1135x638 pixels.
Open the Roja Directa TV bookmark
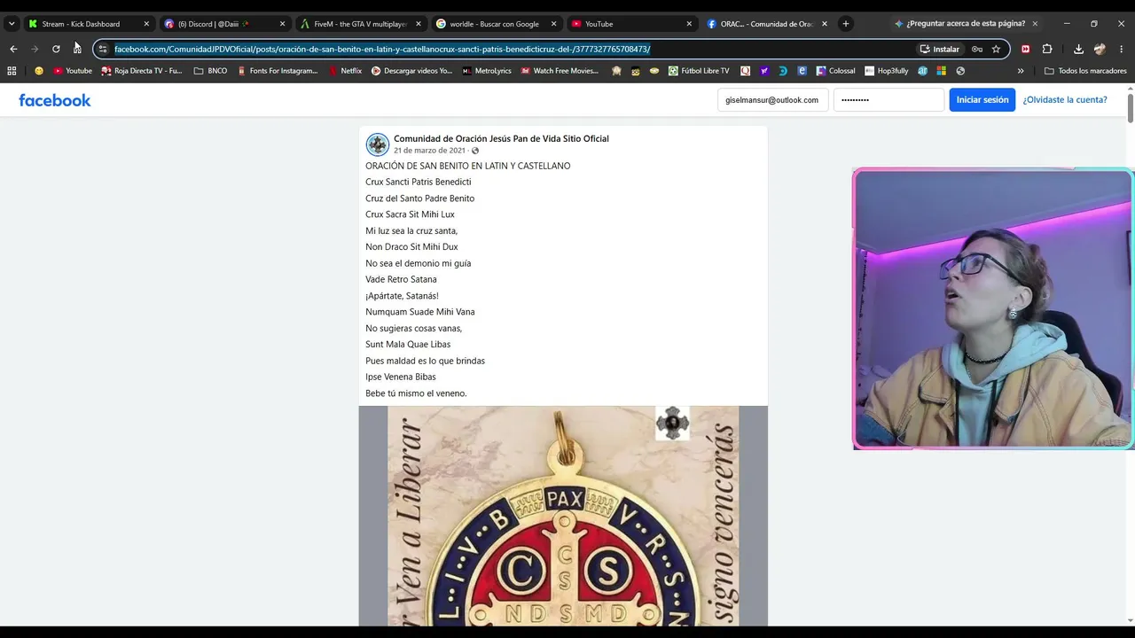point(142,71)
